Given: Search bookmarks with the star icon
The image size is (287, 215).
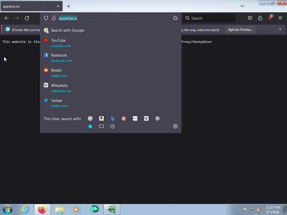Looking at the screenshot, I should pos(90,126).
